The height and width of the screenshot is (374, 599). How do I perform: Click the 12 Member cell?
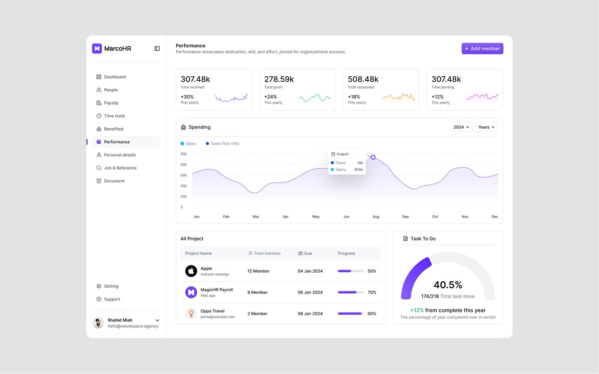pos(258,271)
